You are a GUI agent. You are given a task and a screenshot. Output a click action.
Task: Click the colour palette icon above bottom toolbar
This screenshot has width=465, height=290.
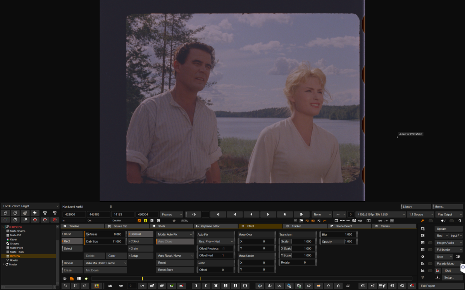point(65,278)
